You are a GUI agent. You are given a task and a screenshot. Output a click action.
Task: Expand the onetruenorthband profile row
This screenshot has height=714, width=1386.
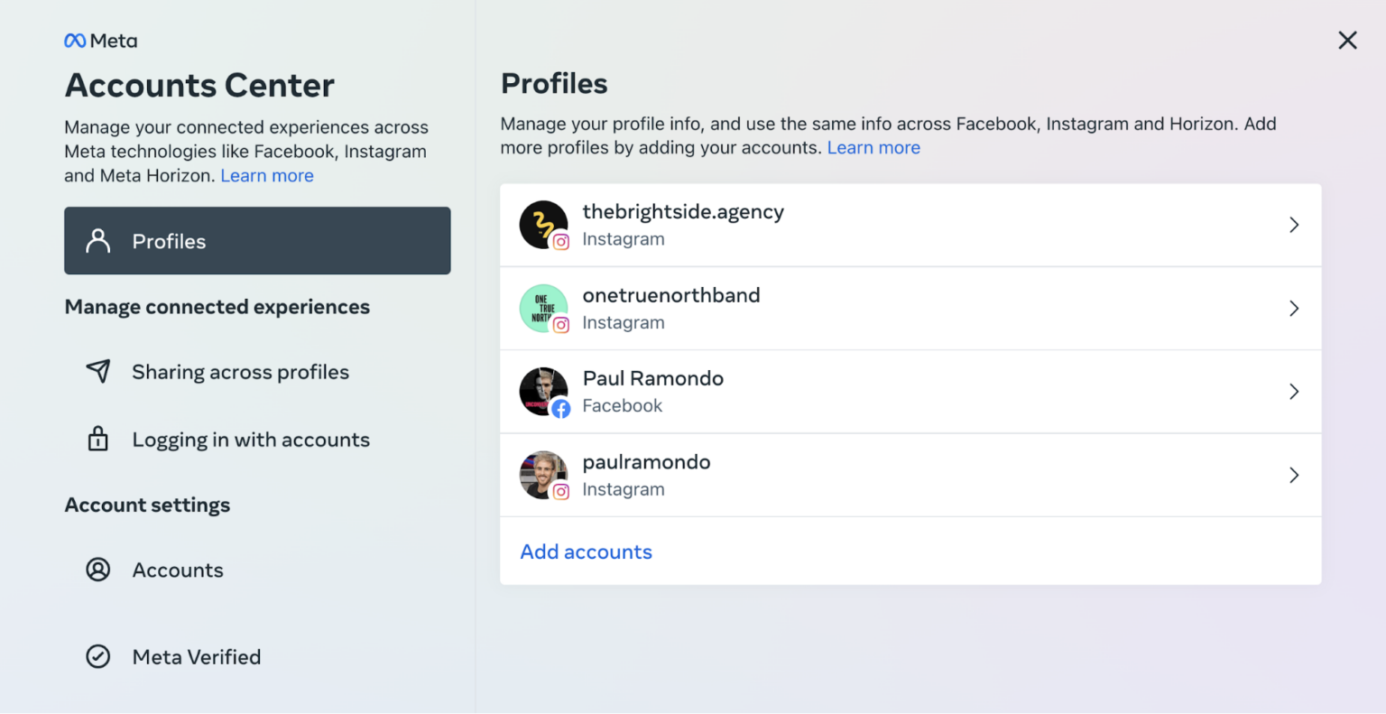(x=1294, y=308)
